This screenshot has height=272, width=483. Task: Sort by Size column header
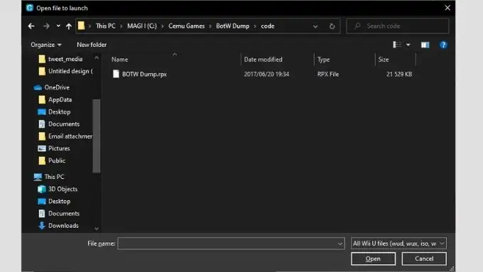384,60
